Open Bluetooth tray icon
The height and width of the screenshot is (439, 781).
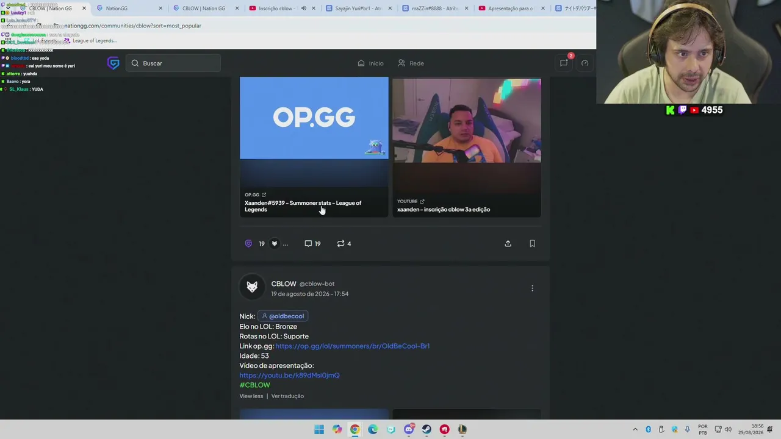point(648,429)
